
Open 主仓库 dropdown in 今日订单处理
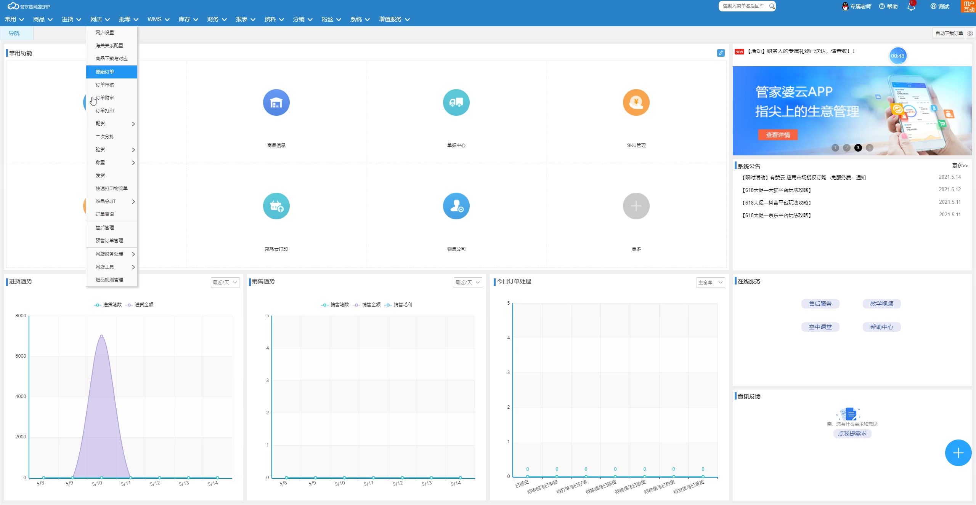[x=711, y=282]
